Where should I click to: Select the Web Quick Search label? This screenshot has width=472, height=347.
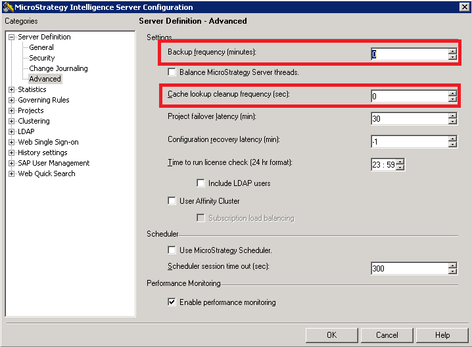point(47,174)
